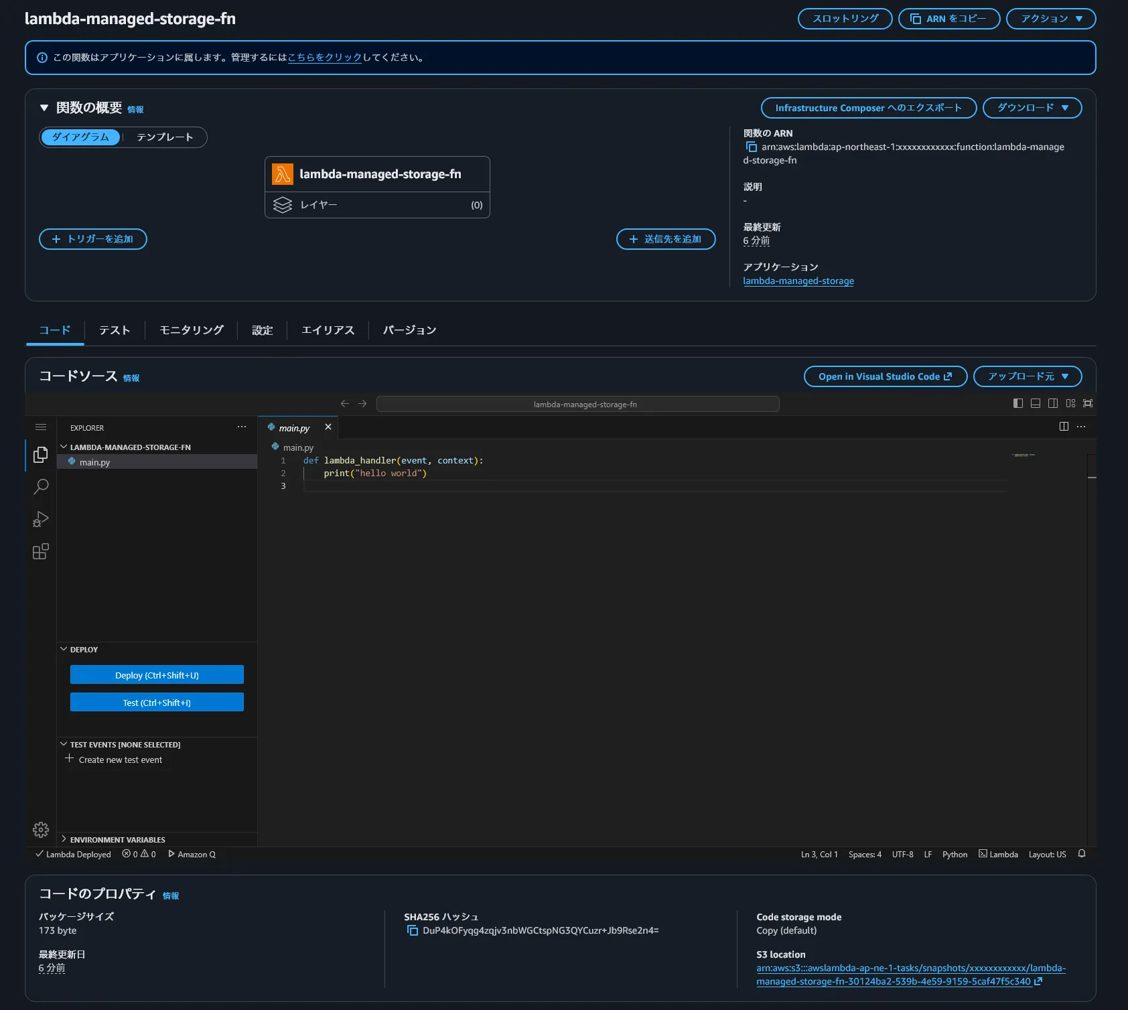1128x1010 pixels.
Task: Click the Test (Ctrl+Shift+I) button
Action: (x=157, y=703)
